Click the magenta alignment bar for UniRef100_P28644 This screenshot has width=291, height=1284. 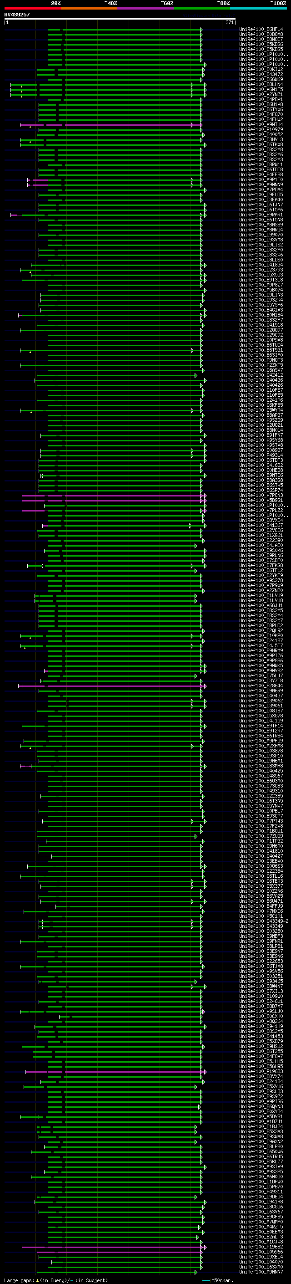[x=111, y=686]
